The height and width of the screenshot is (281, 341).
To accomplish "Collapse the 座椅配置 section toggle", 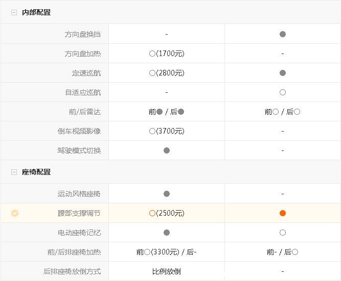I will (14, 172).
